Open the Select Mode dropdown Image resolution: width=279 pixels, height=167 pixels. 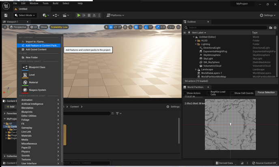click(x=25, y=15)
